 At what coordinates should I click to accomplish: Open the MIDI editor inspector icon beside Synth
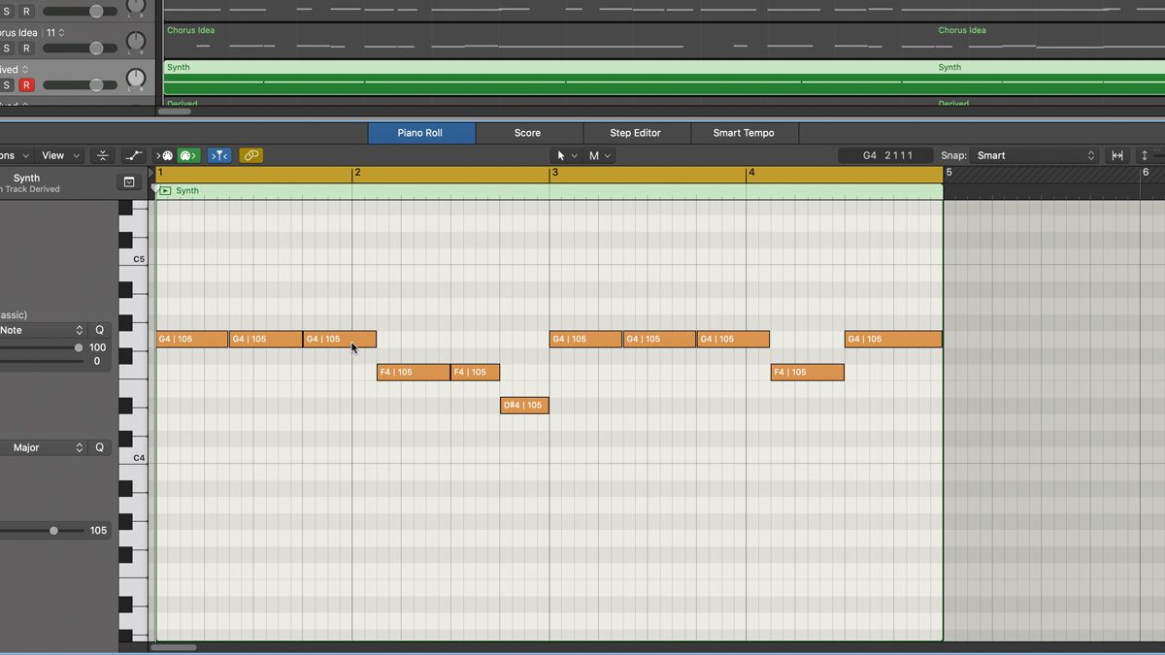click(129, 181)
